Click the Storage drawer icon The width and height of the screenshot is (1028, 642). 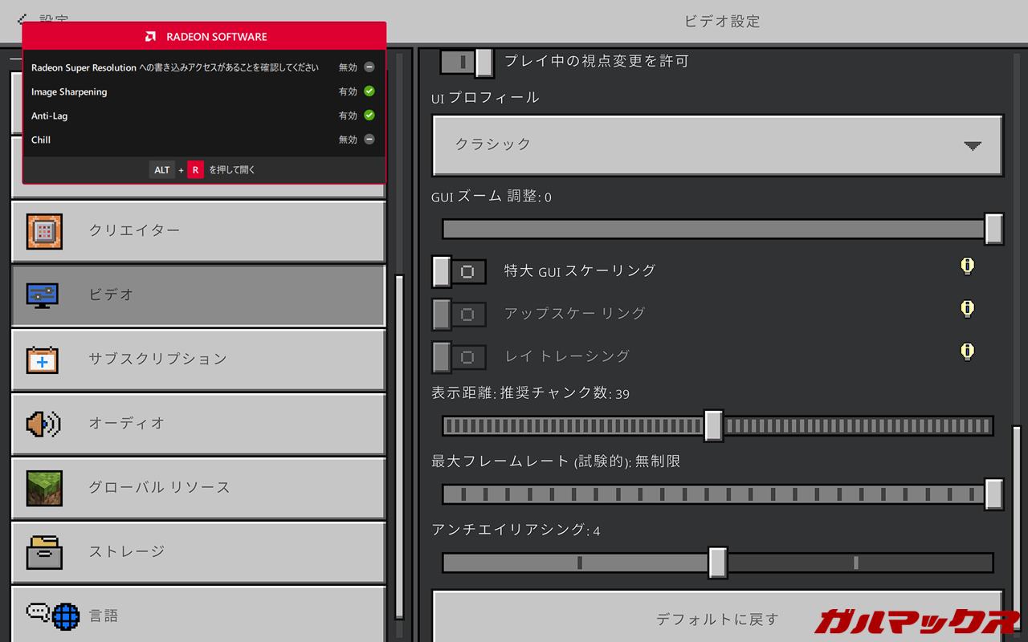[x=44, y=552]
